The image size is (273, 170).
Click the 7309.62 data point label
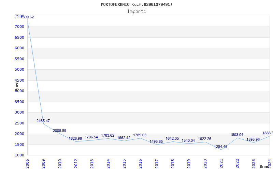(27, 17)
